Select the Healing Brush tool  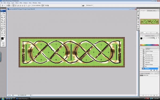point(2,20)
